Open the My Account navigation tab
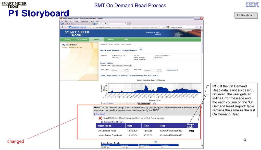 coord(82,39)
